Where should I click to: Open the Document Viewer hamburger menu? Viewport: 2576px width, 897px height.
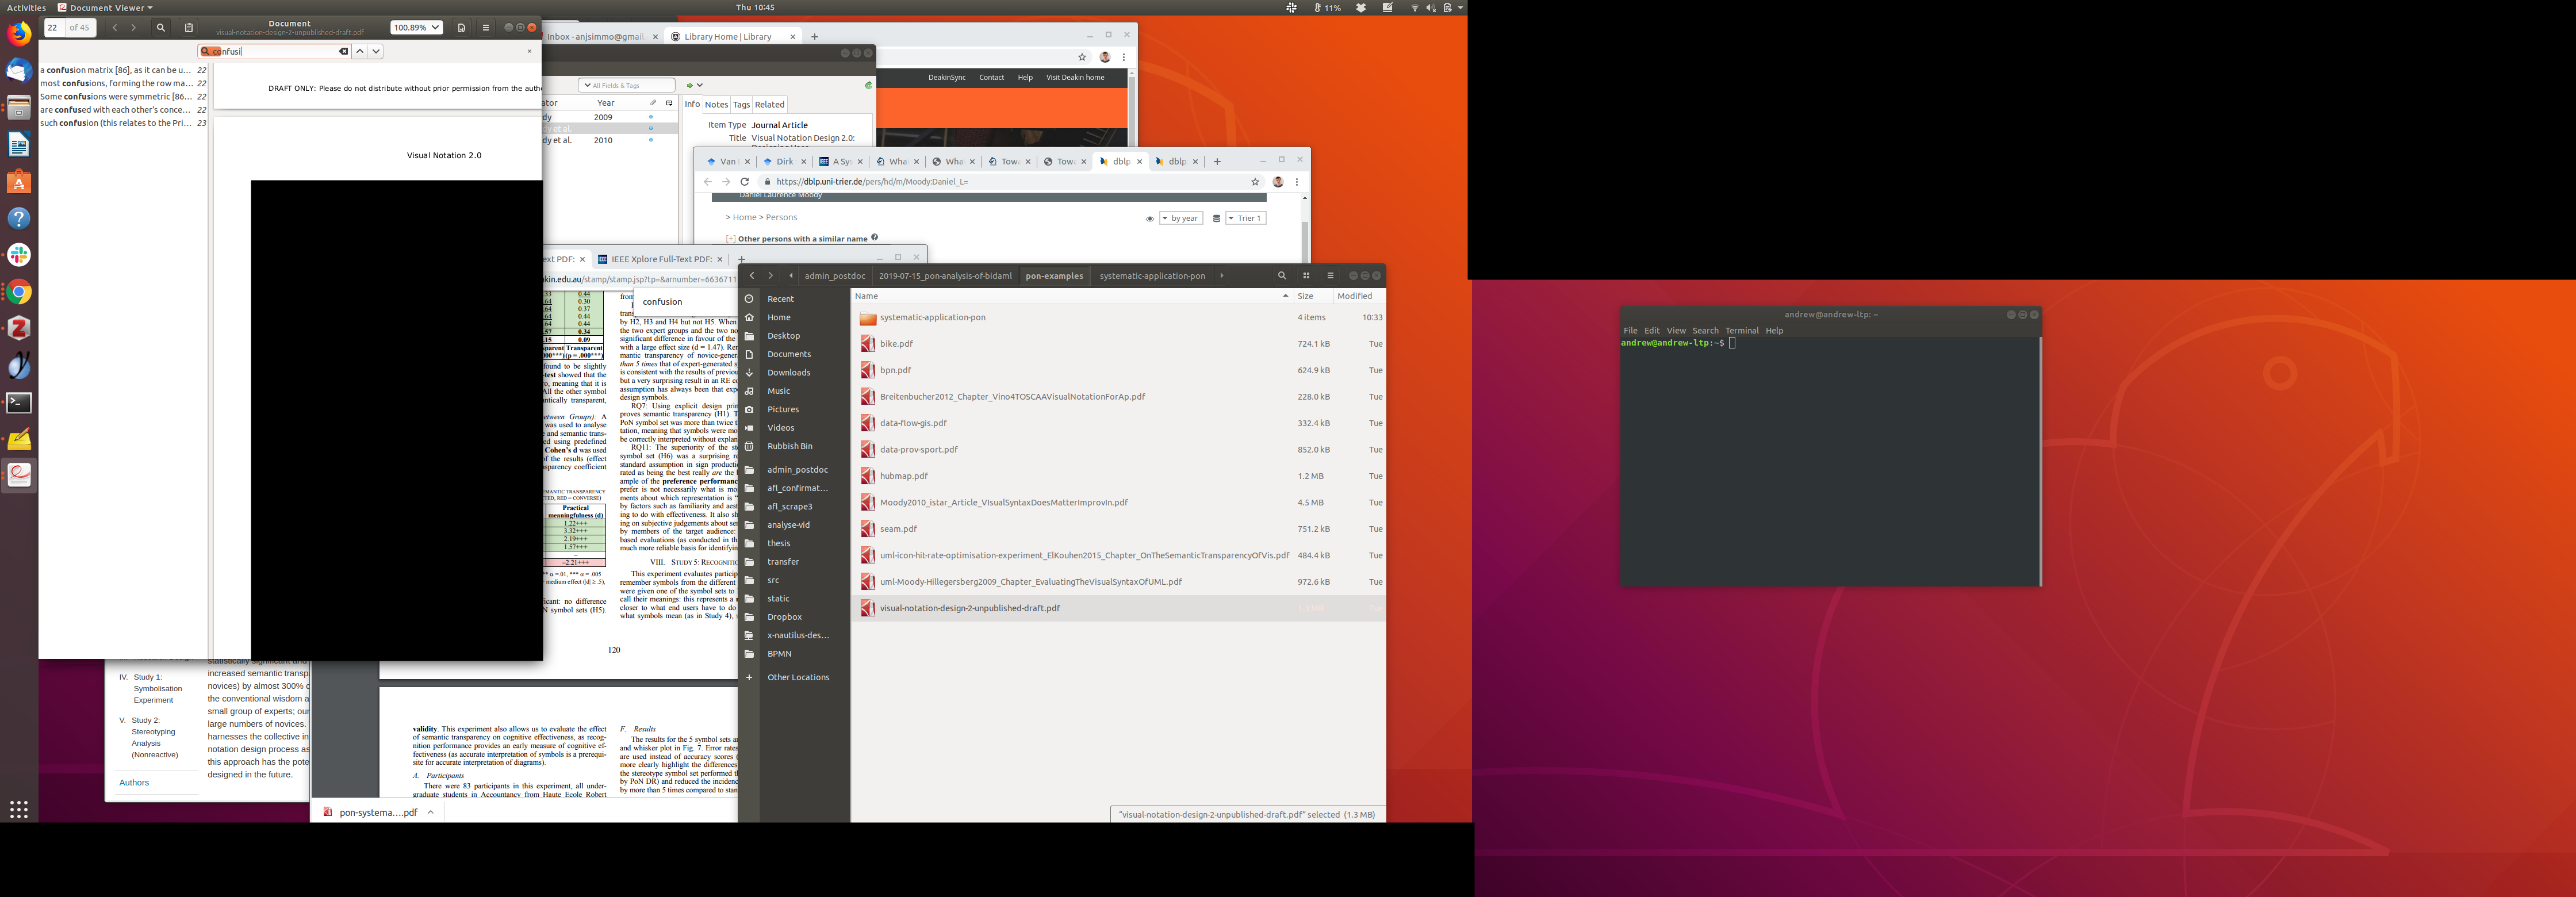(486, 28)
